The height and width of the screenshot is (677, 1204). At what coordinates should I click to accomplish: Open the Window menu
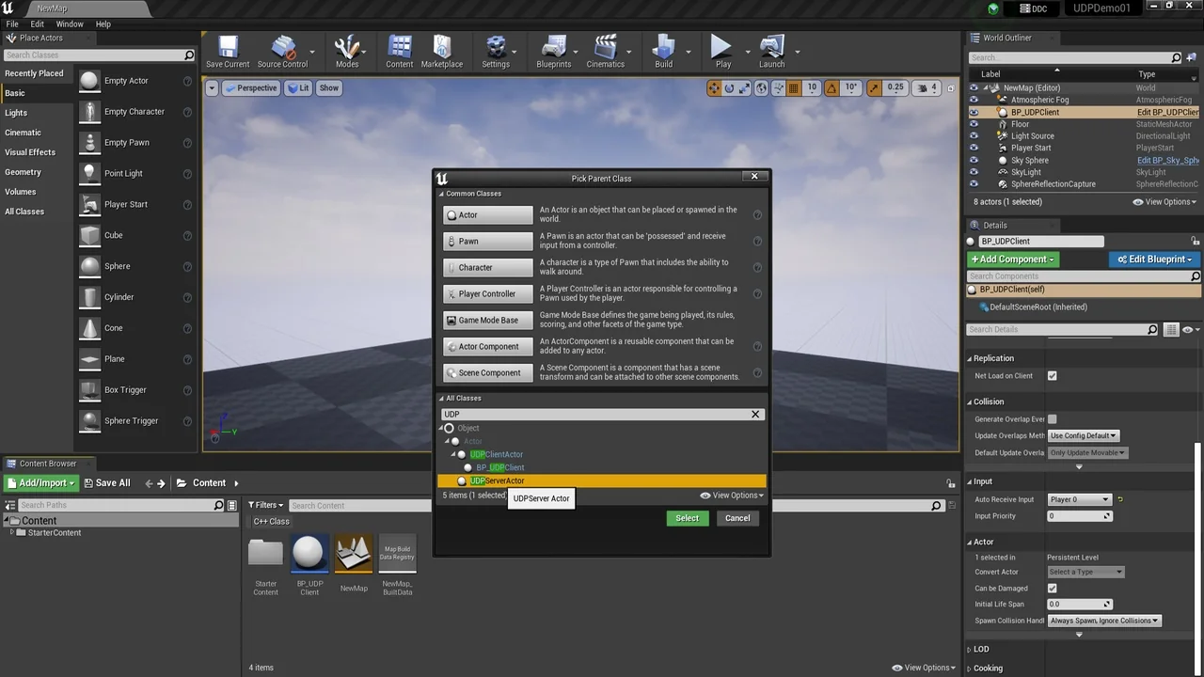pos(70,24)
